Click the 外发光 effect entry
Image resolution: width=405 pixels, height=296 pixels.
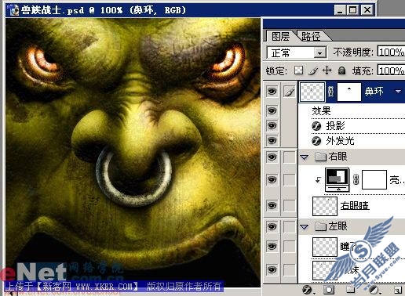pos(340,141)
